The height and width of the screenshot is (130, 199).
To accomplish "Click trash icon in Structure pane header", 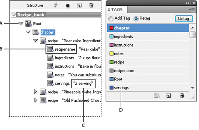I will pyautogui.click(x=91, y=5).
